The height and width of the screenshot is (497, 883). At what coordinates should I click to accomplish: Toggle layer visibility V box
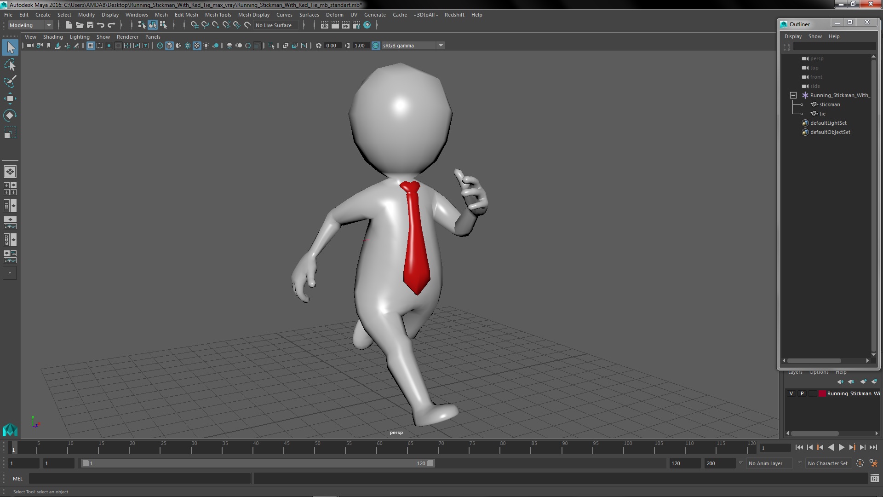click(791, 393)
